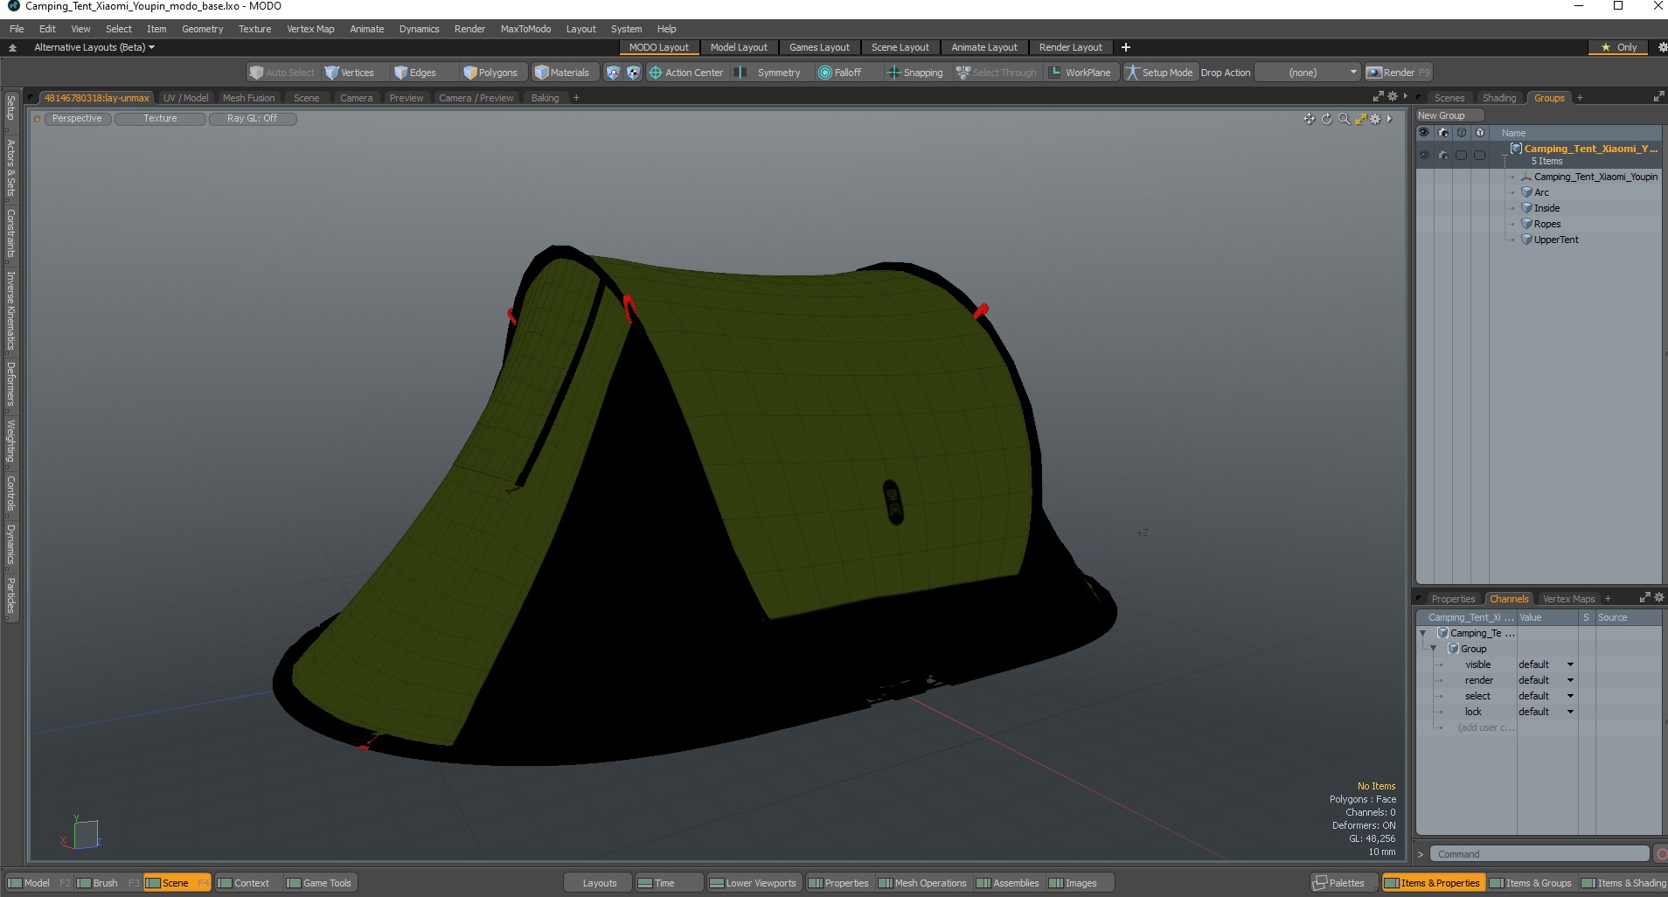Viewport: 1668px width, 897px height.
Task: Open Snapping options
Action: coord(916,73)
